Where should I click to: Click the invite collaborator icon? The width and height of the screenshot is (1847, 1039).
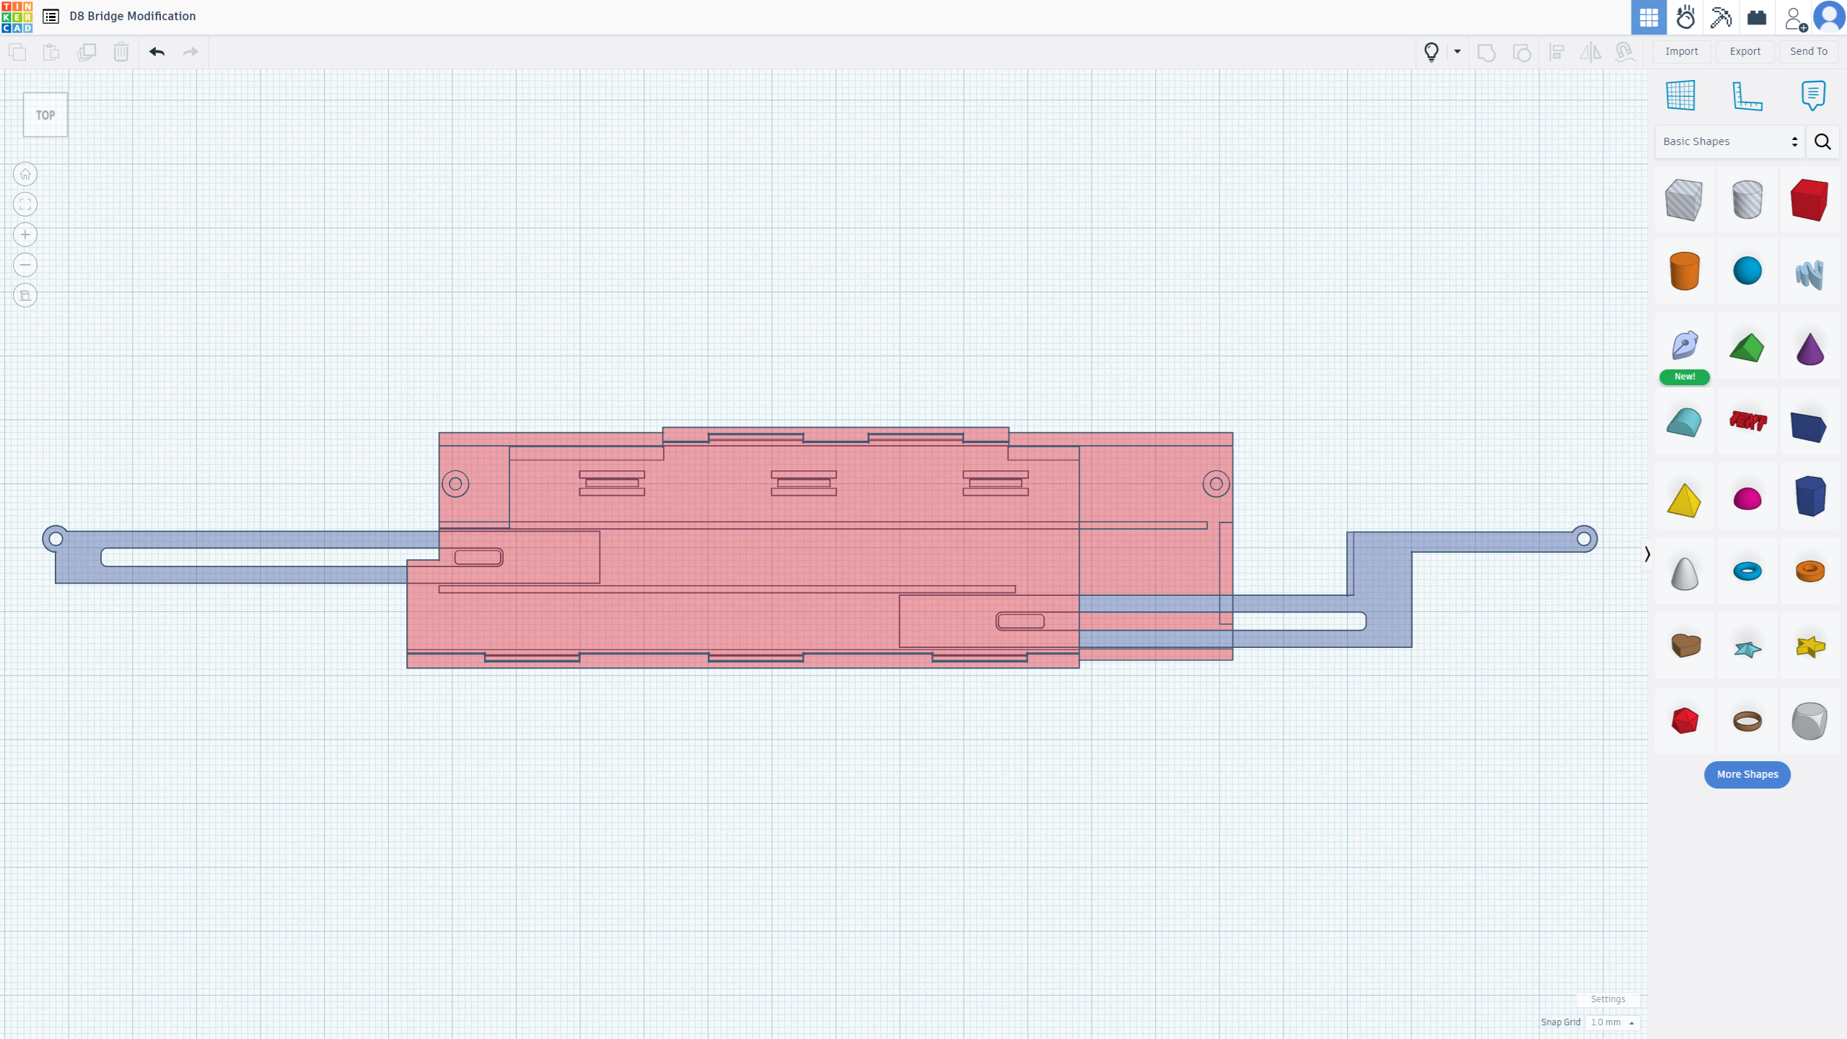click(x=1795, y=18)
